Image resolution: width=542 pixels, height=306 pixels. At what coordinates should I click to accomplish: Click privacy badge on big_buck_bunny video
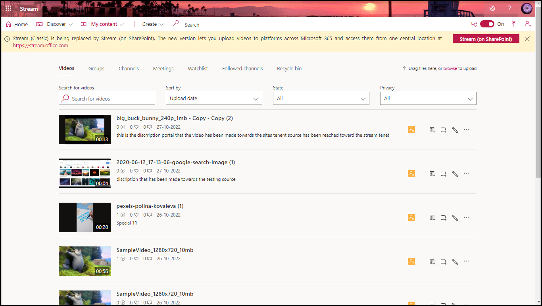[x=411, y=130]
